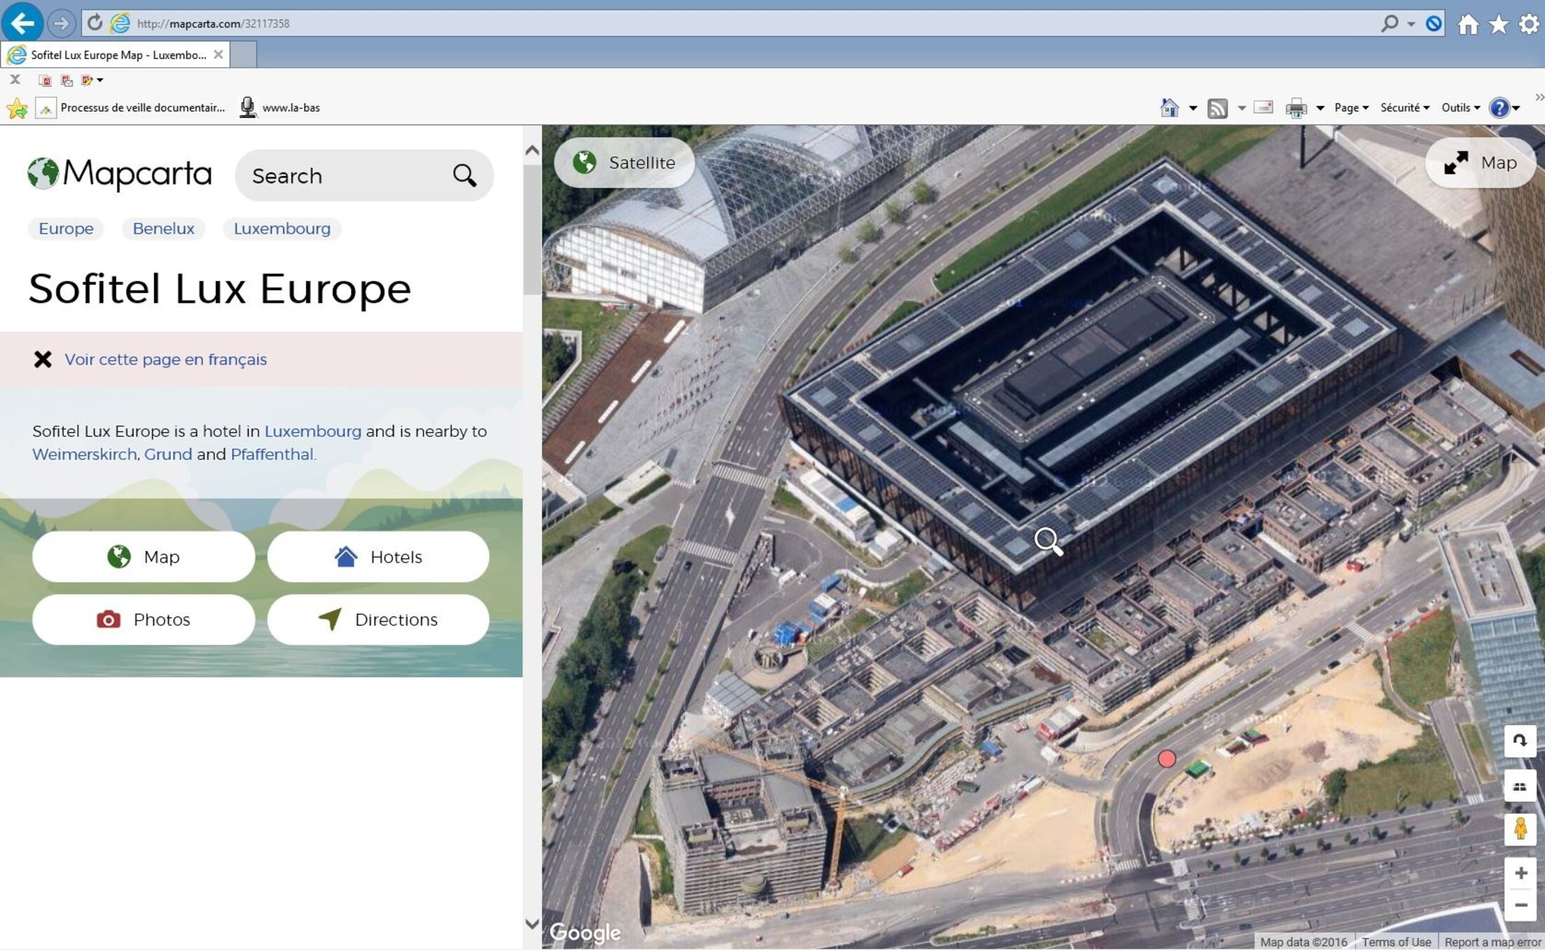Image resolution: width=1545 pixels, height=950 pixels.
Task: Click the red location marker on map
Action: pyautogui.click(x=1166, y=759)
